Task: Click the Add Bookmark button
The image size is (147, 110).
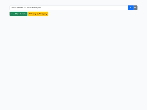Action: pos(18,14)
